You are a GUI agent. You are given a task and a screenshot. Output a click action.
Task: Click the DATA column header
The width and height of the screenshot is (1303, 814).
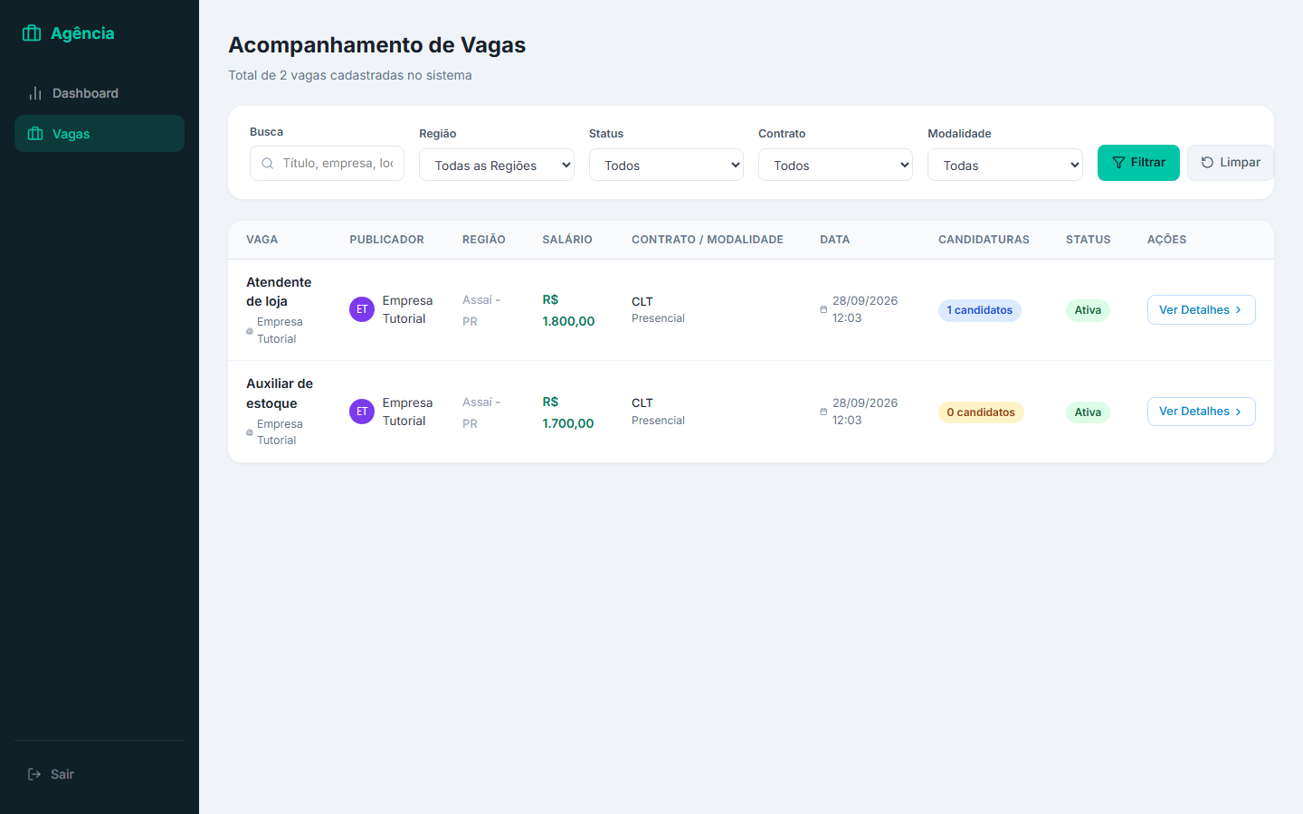834,240
